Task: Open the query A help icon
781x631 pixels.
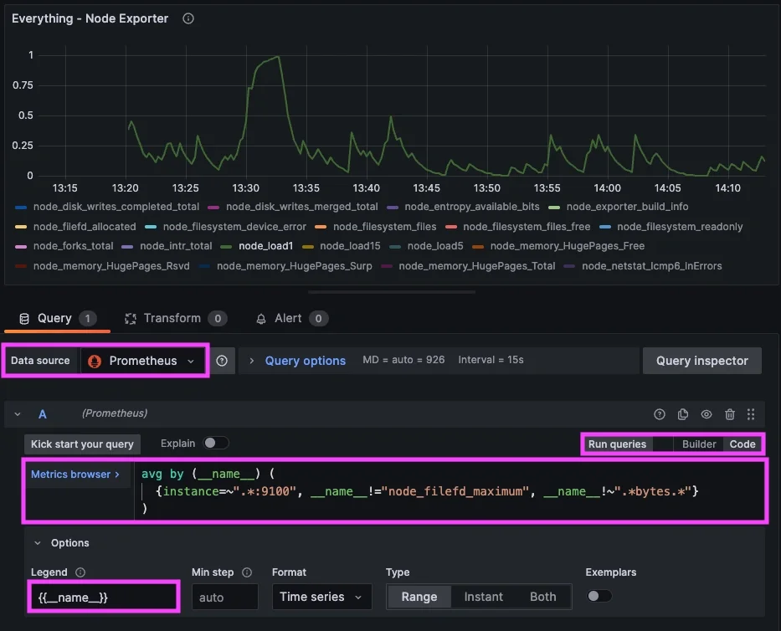Action: point(660,413)
